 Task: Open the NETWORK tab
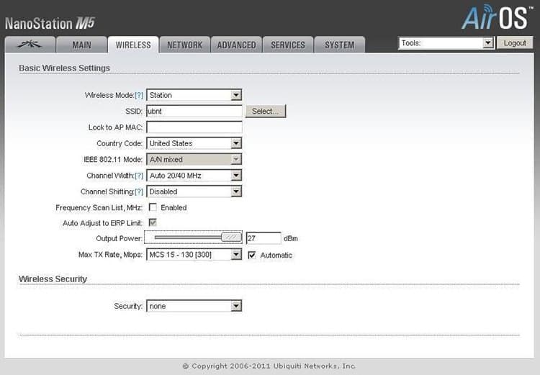click(x=185, y=45)
